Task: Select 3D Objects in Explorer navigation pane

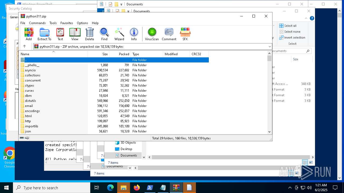Action: pos(126,143)
